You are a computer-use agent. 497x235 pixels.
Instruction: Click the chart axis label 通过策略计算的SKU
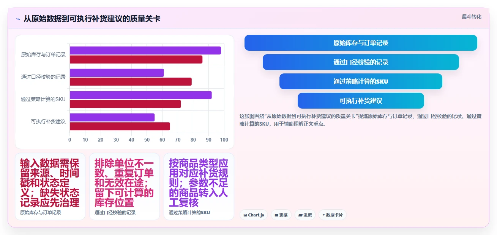(x=43, y=99)
